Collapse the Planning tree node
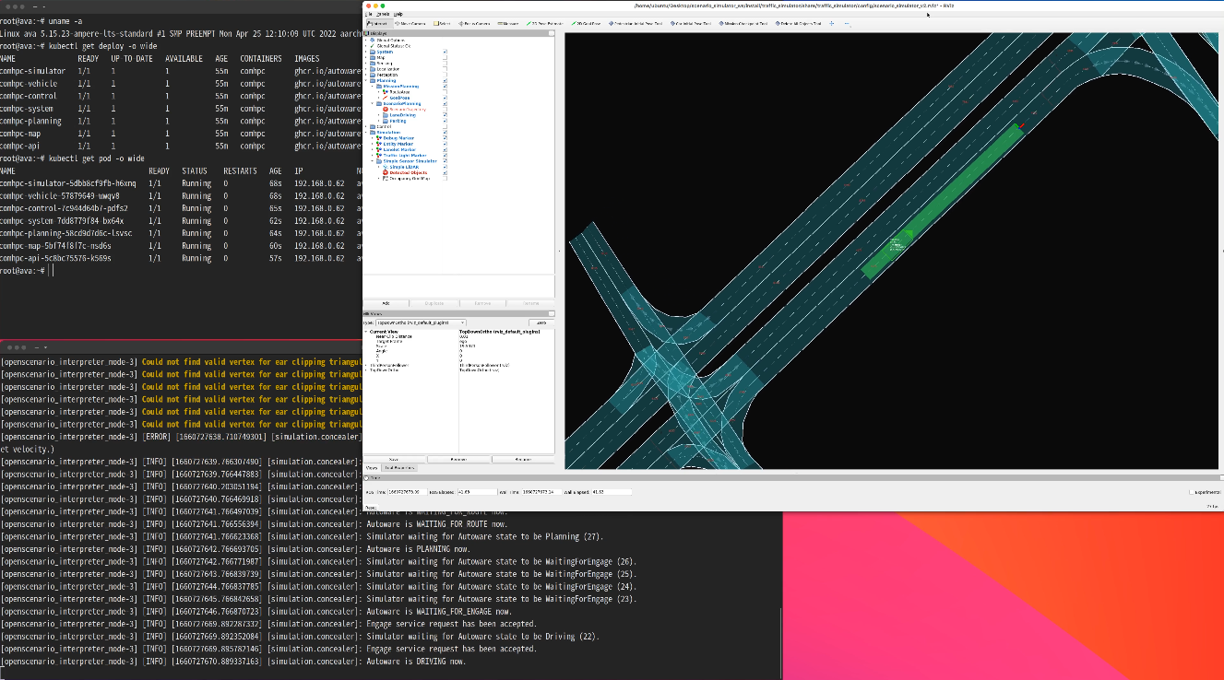The width and height of the screenshot is (1224, 680). (366, 80)
